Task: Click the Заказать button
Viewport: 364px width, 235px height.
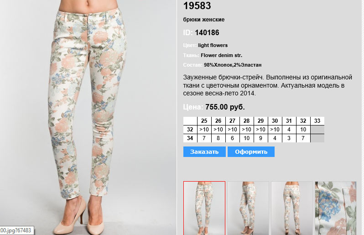Action: point(204,151)
